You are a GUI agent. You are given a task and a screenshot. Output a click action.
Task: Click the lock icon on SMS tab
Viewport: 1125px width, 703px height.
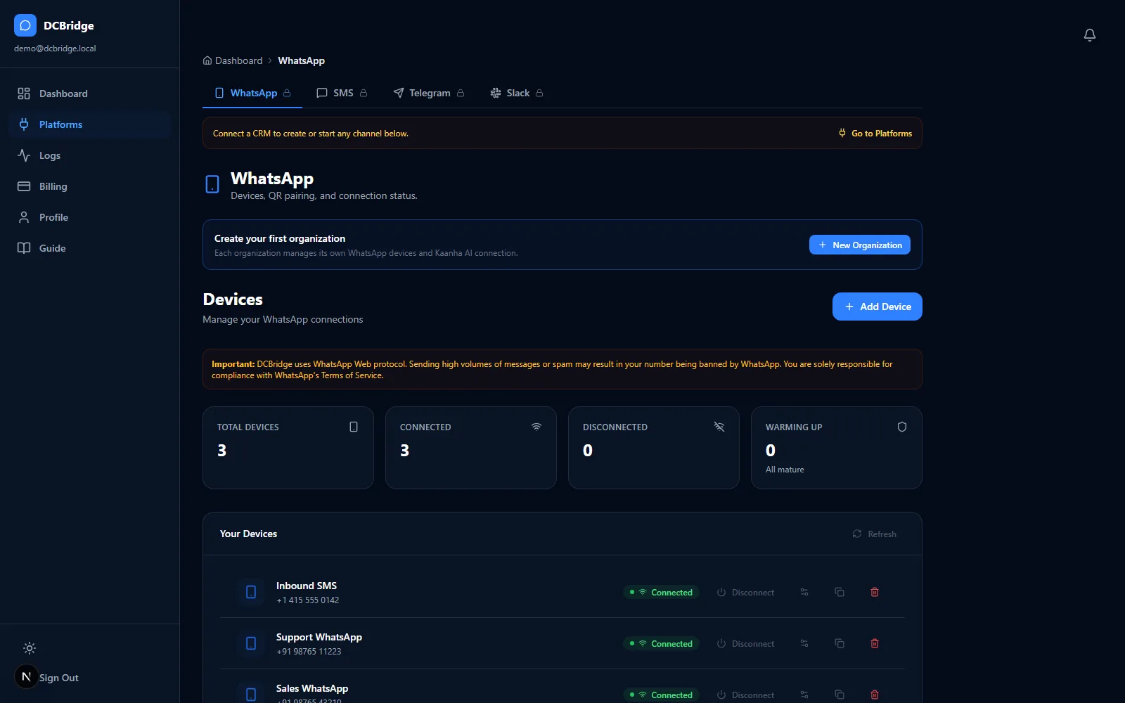click(364, 93)
